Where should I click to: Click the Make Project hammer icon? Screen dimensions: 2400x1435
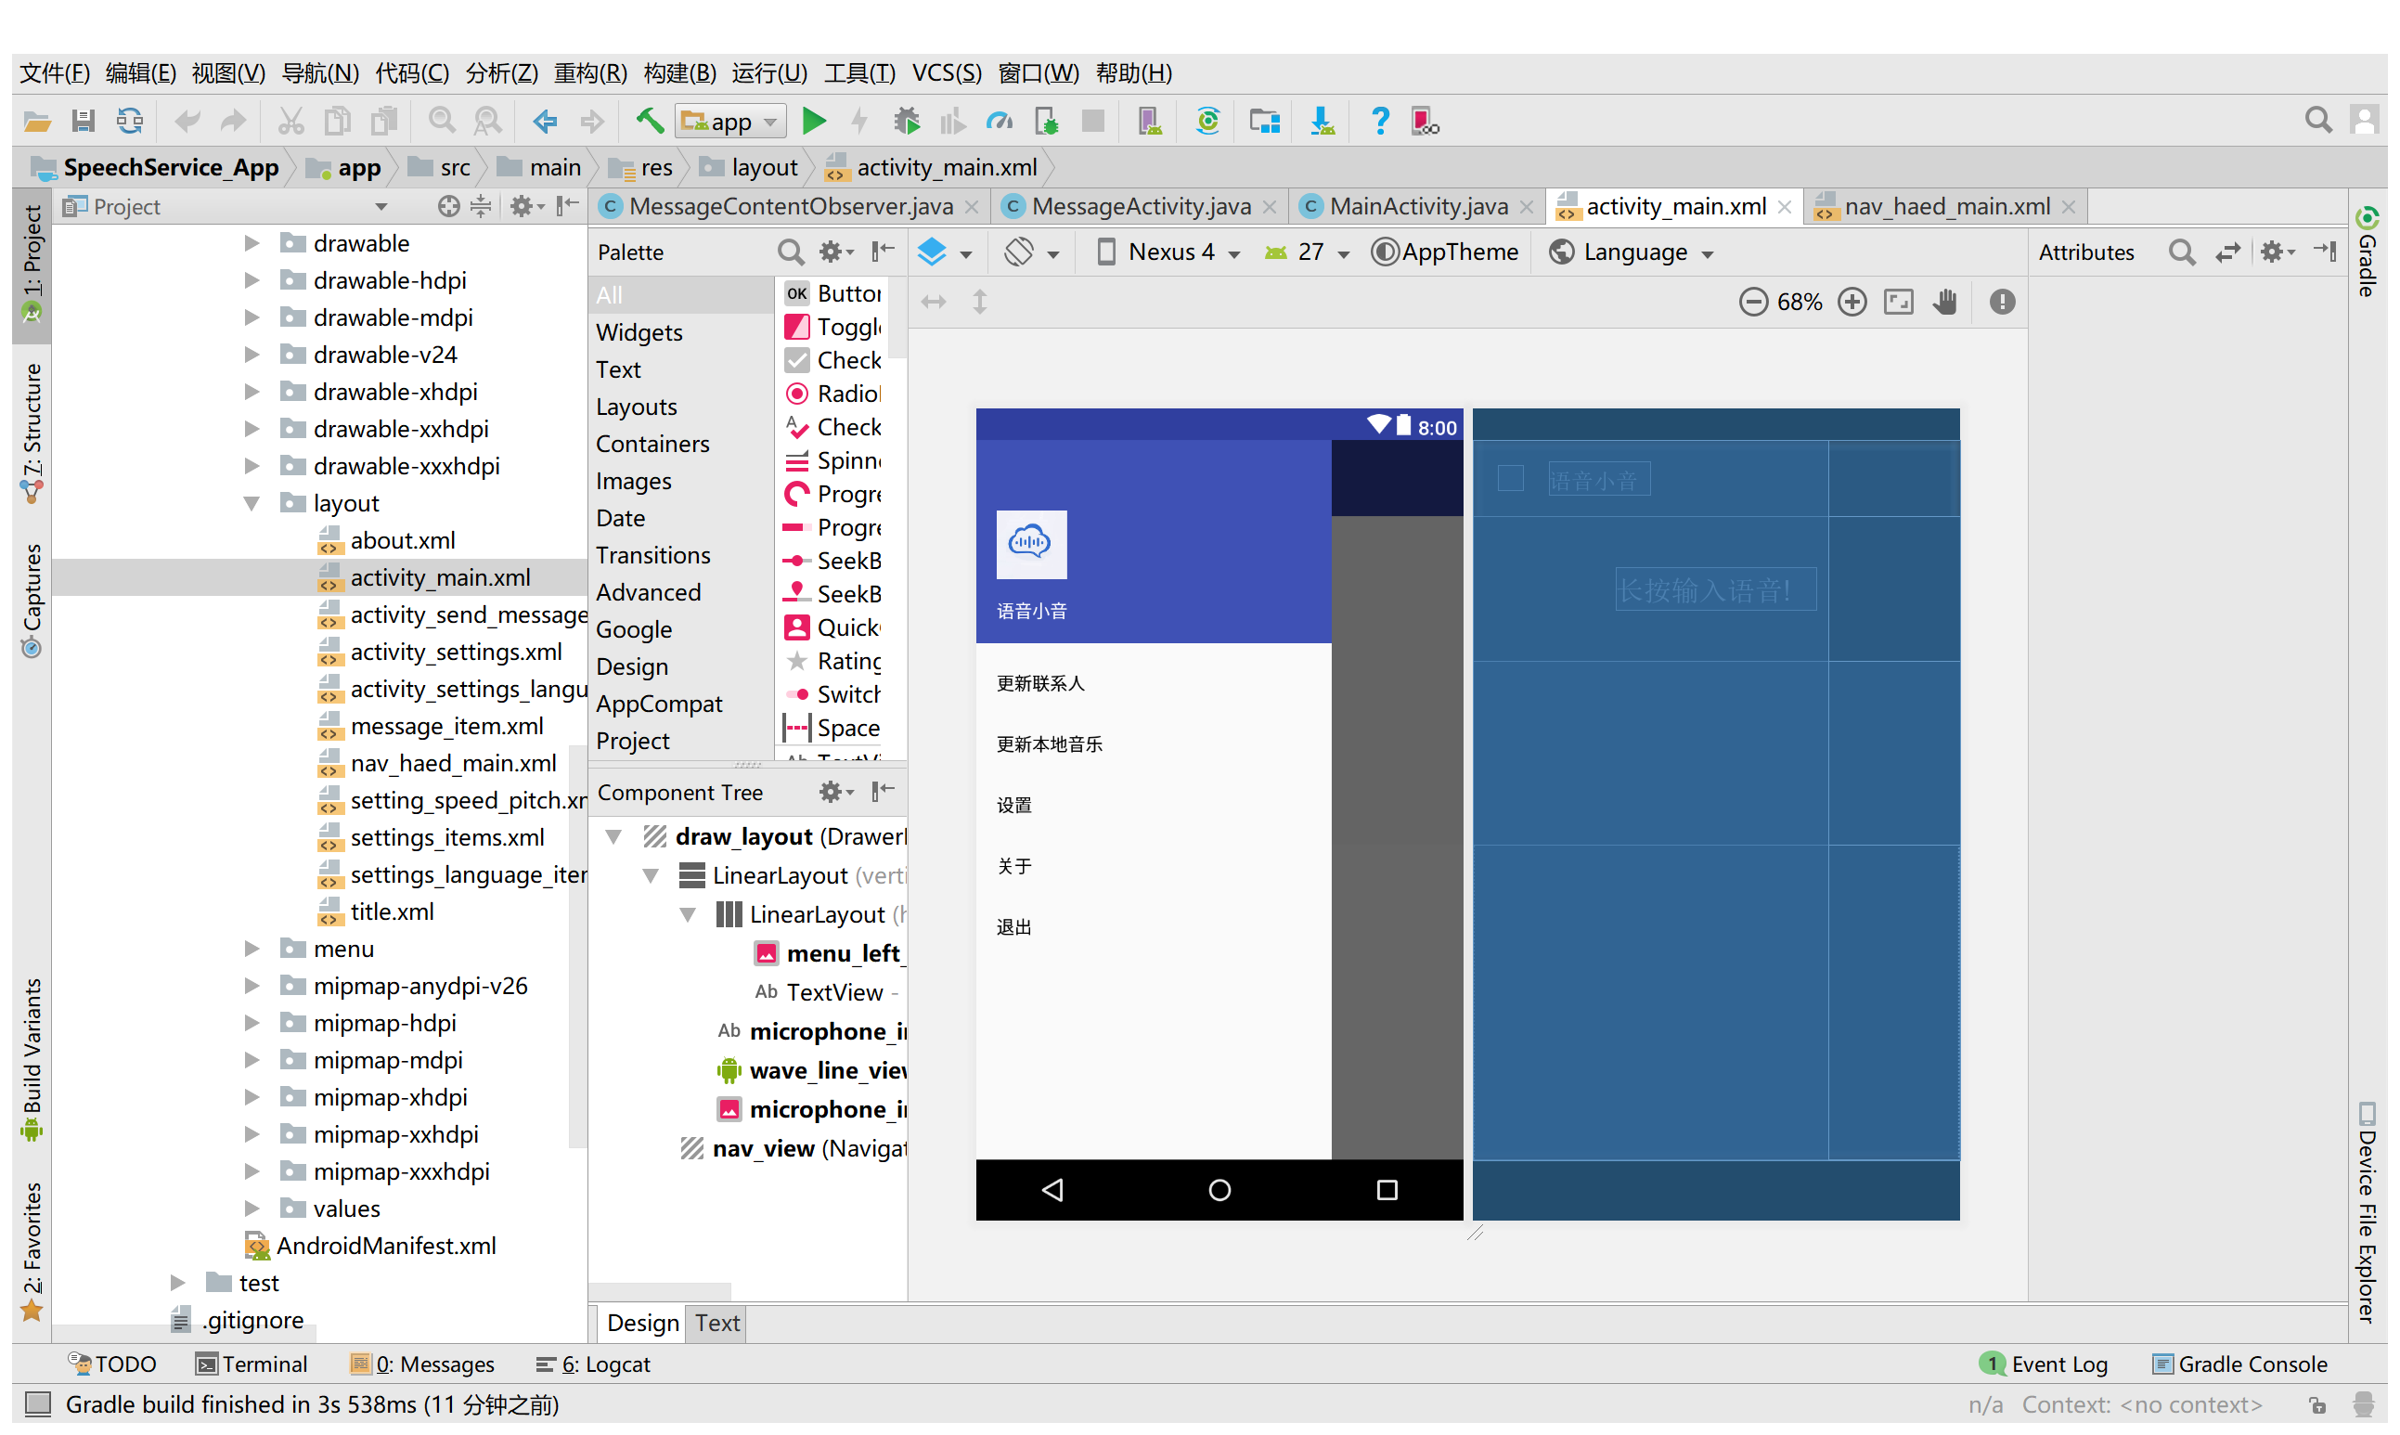point(650,121)
